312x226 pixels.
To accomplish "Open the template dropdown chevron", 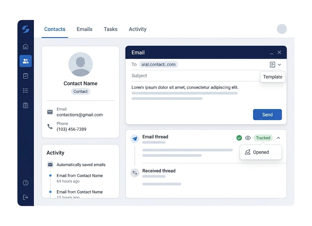I will [279, 65].
